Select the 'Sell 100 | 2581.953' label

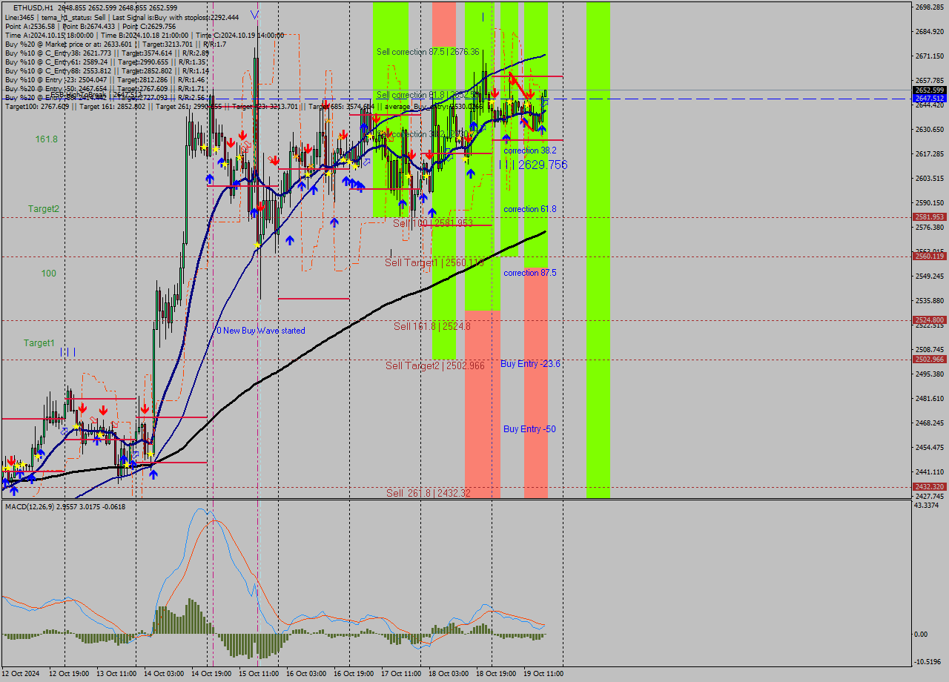tap(433, 222)
